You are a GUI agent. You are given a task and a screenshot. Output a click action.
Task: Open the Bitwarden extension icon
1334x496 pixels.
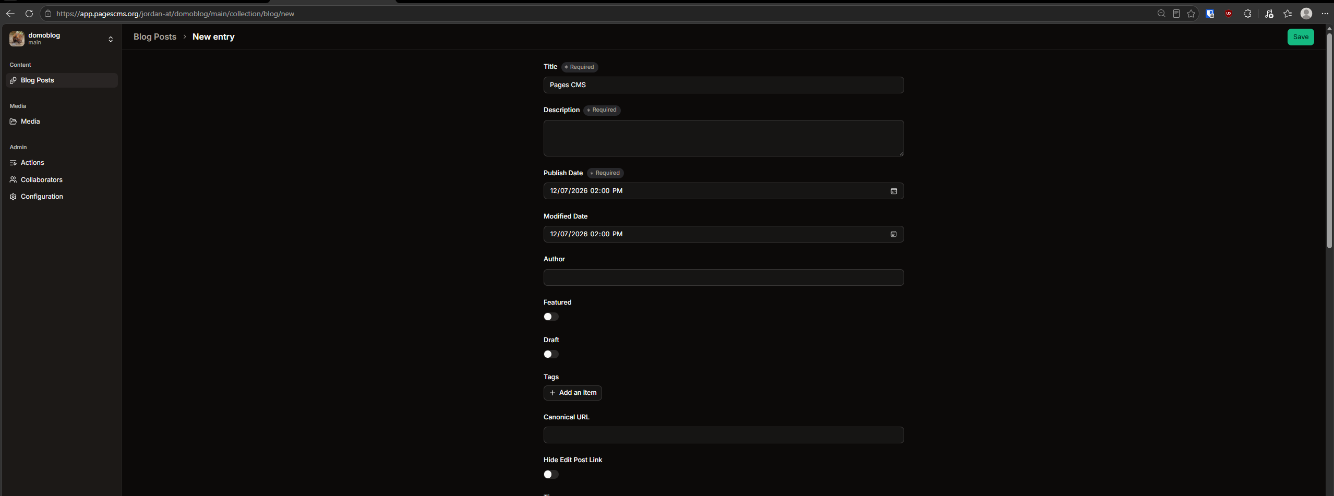(x=1210, y=14)
